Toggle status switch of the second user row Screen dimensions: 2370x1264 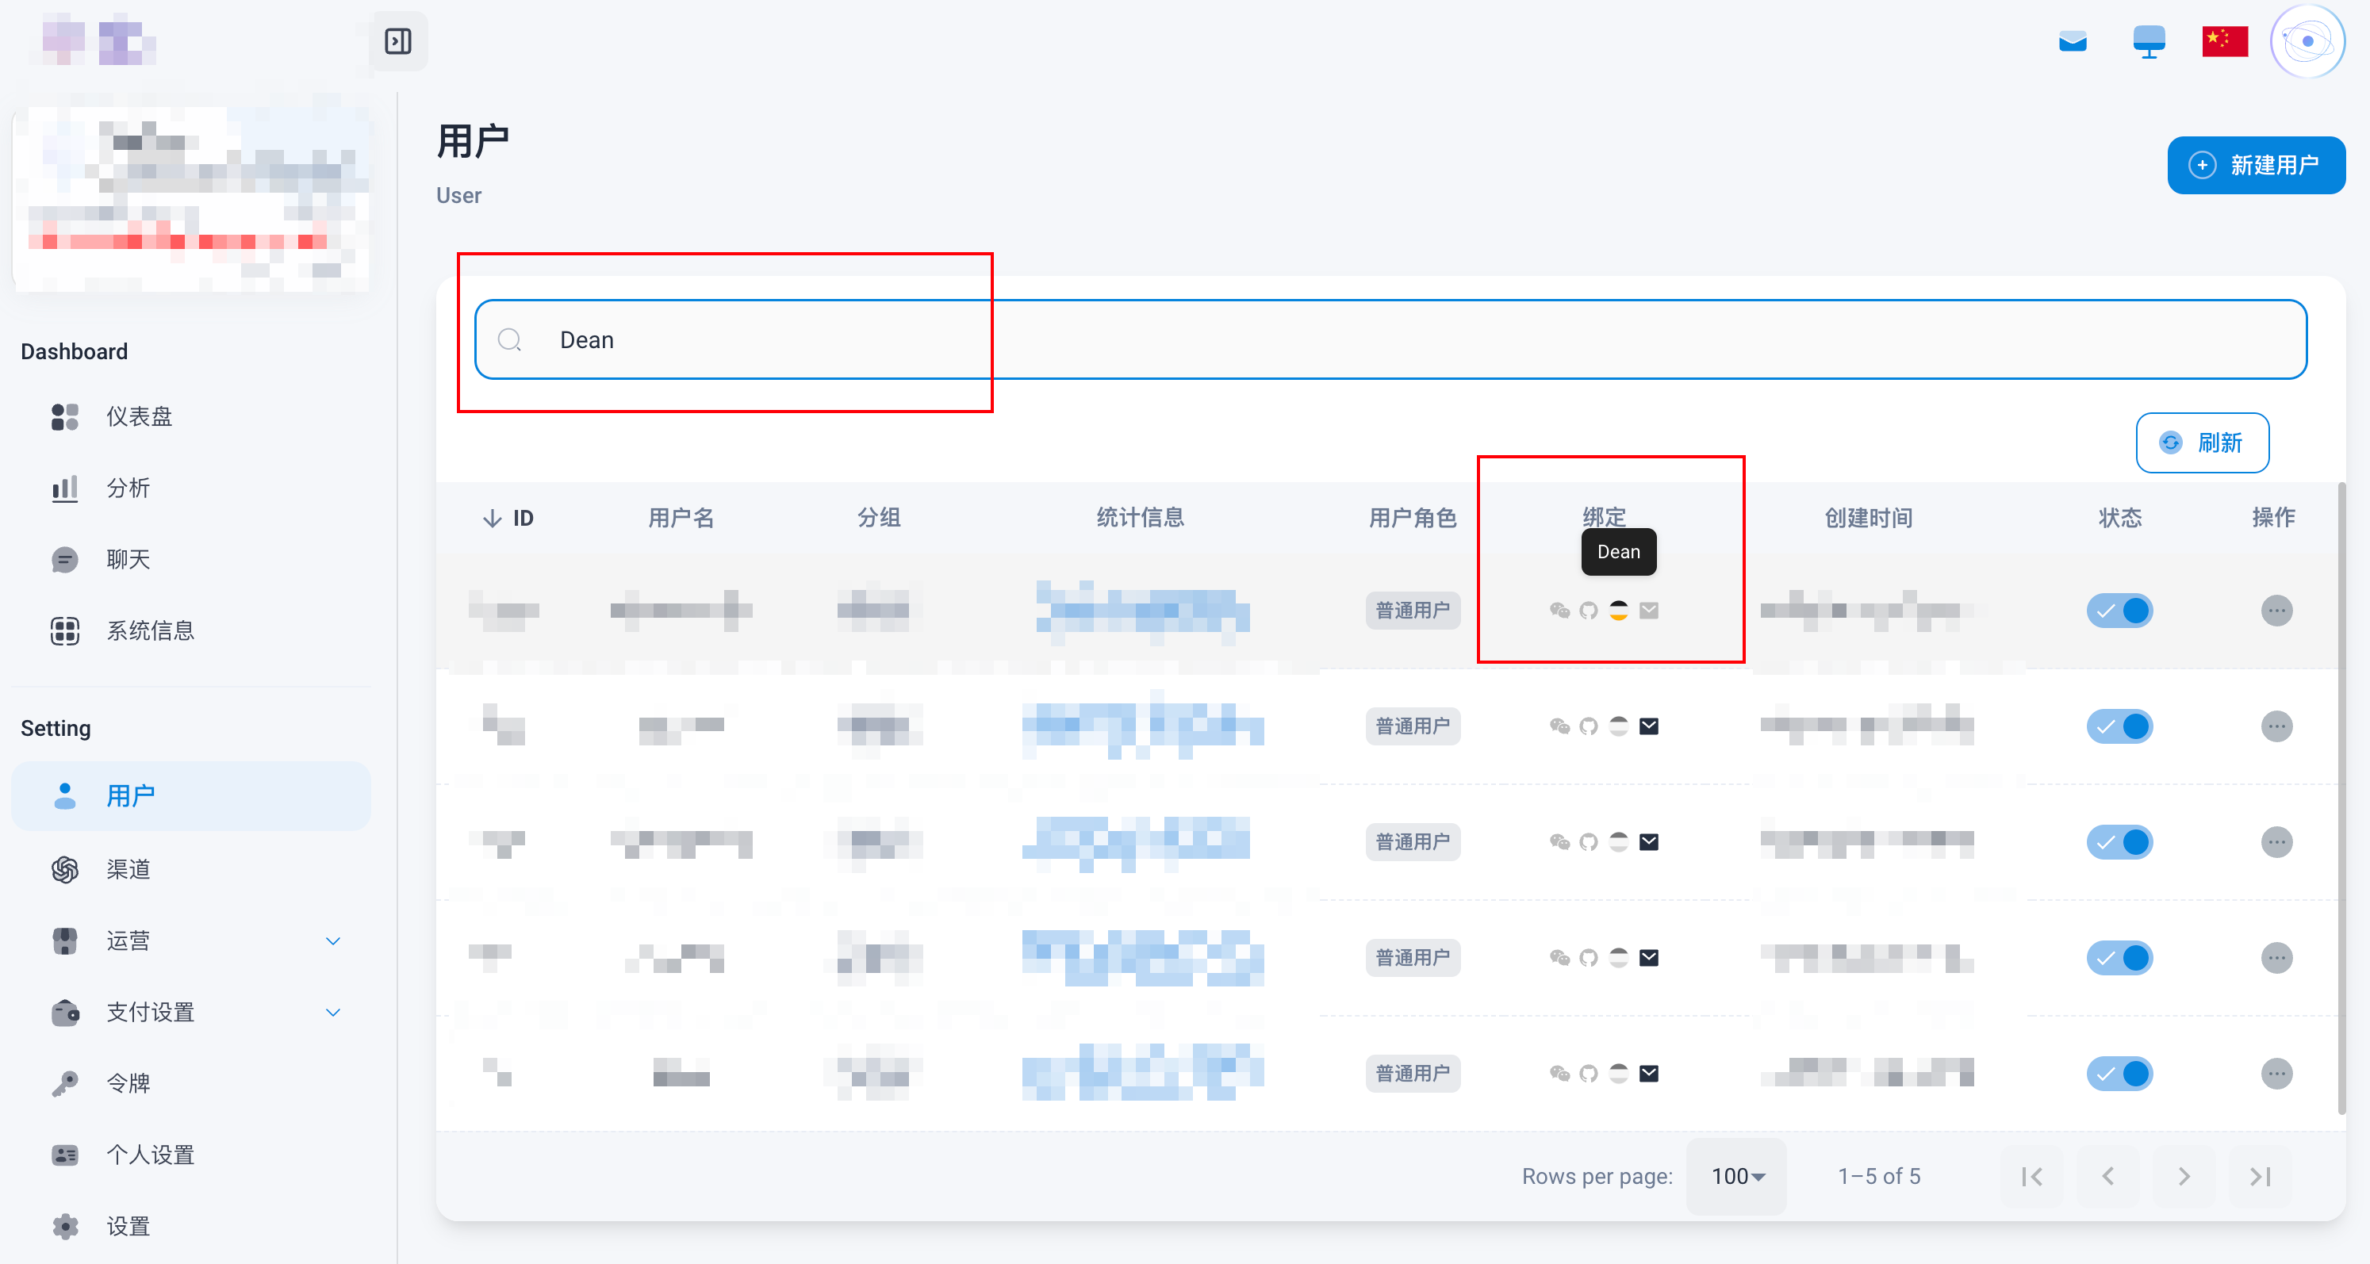2119,726
